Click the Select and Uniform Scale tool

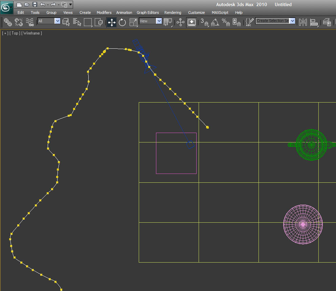click(134, 22)
